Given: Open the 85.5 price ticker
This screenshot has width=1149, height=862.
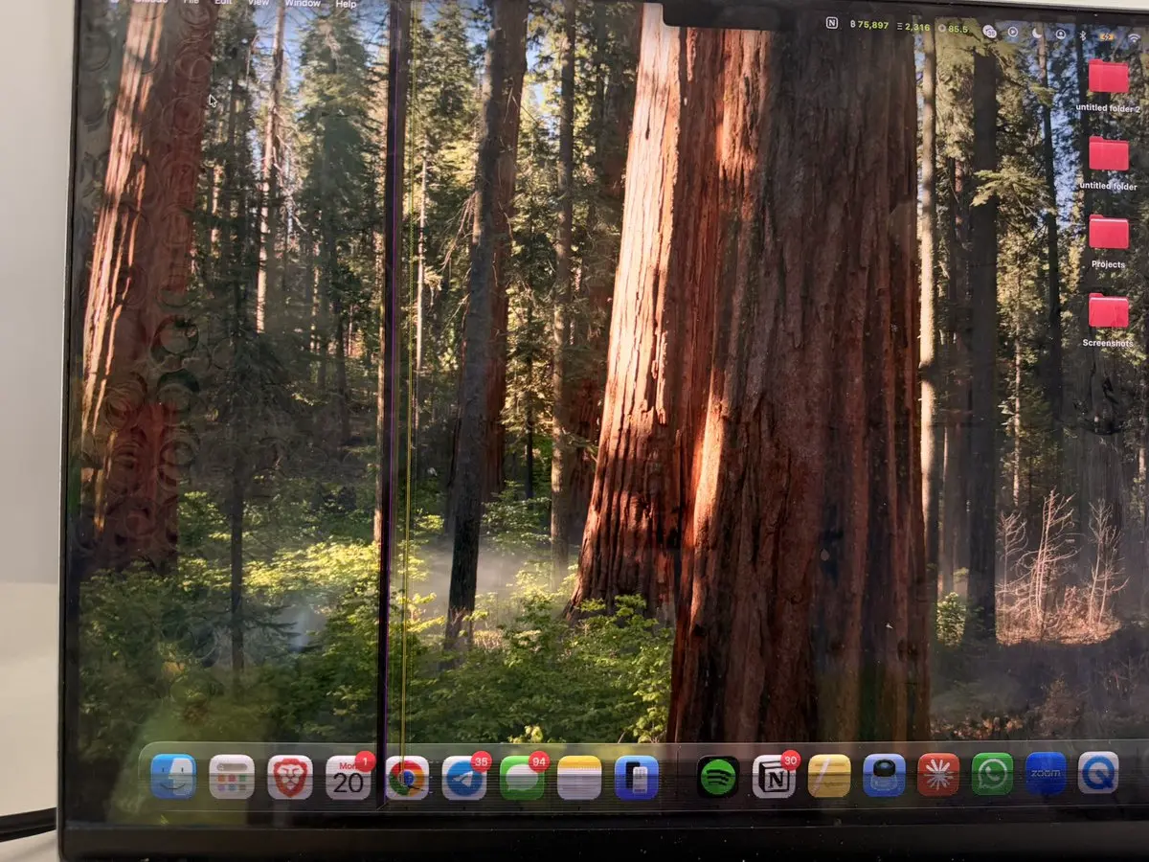Looking at the screenshot, I should pos(954,29).
